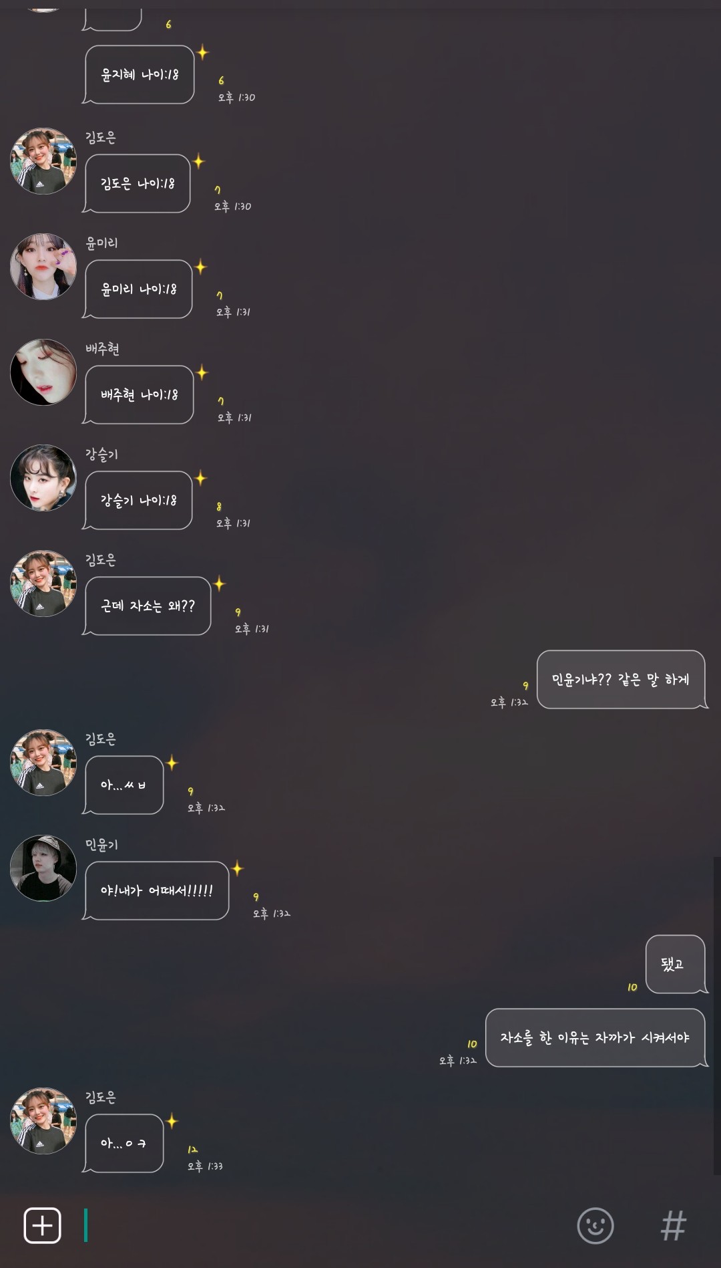Tap the 김도은 name above 김도은 나이:18
Image resolution: width=721 pixels, height=1268 pixels.
click(101, 137)
